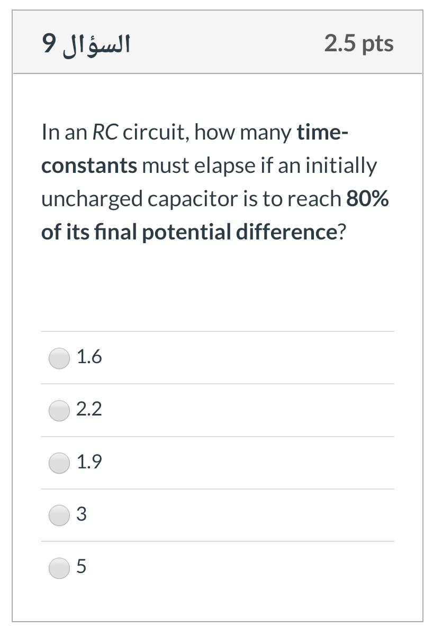Viewport: 433px width, 628px height.
Task: Click the answer label text 1.9
Action: (x=89, y=463)
